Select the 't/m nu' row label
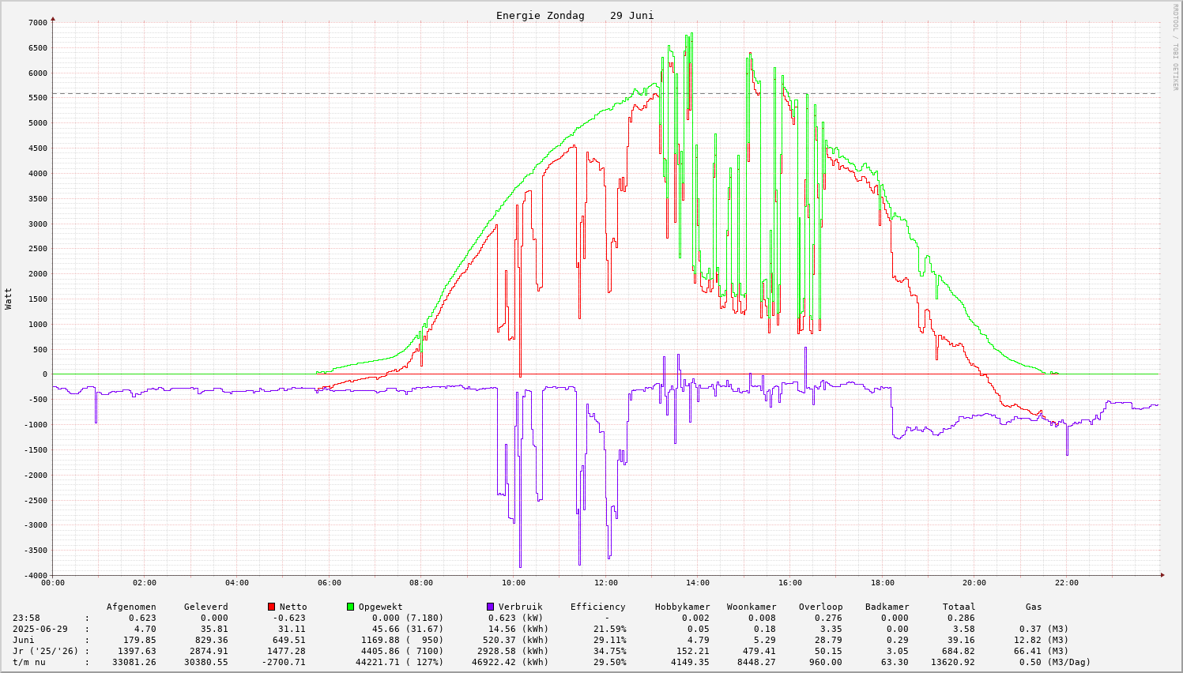The image size is (1183, 673). pos(29,663)
